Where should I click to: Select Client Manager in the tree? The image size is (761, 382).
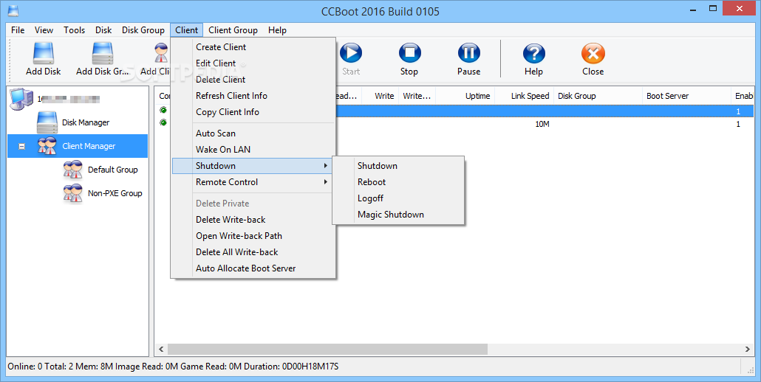[77, 146]
